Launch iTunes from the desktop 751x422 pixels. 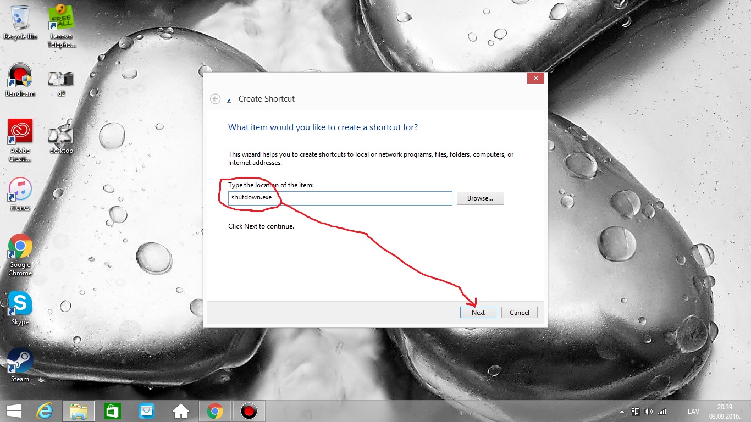click(x=20, y=194)
